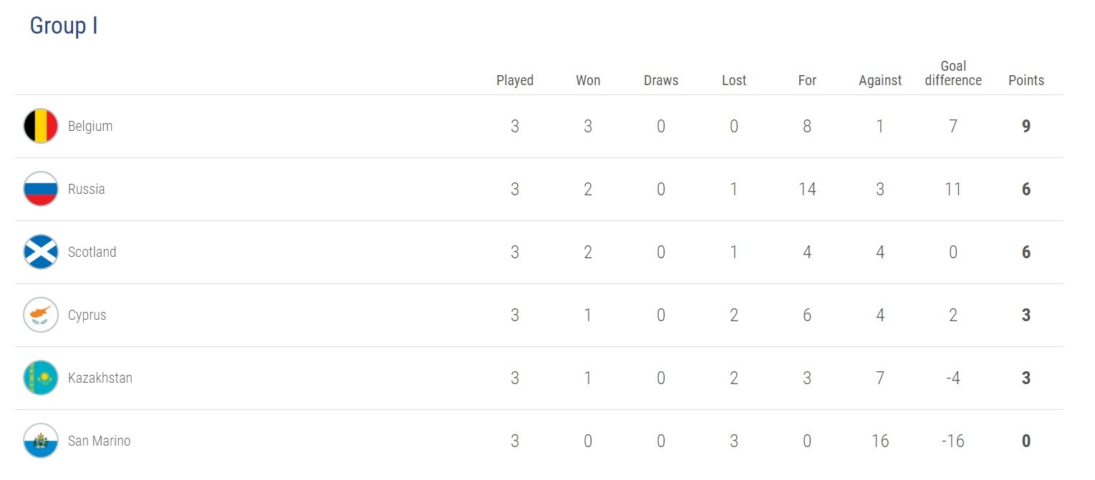1095x480 pixels.
Task: Click the Belgium flag icon
Action: point(41,127)
